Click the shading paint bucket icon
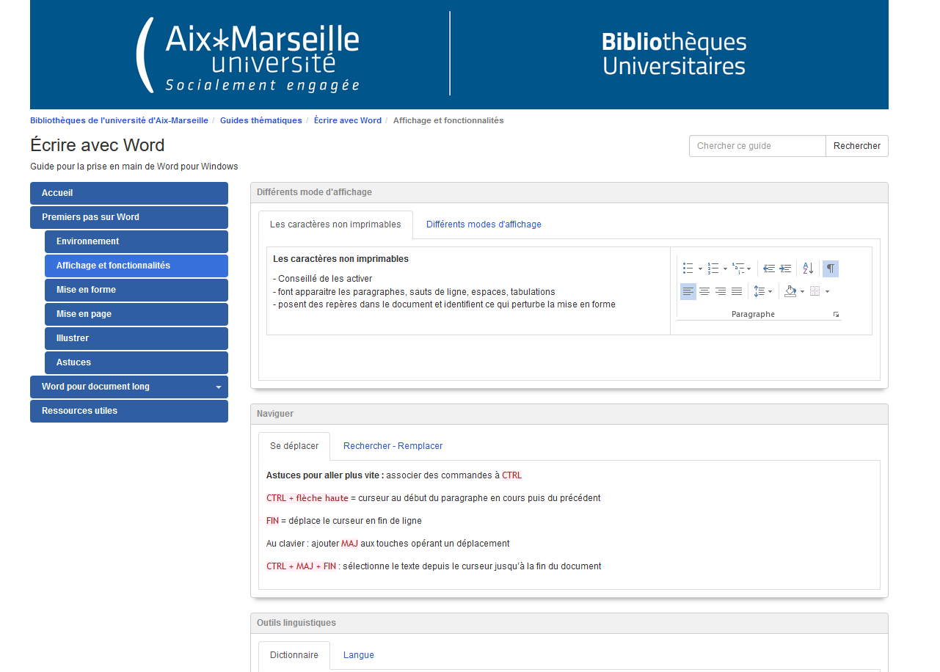This screenshot has width=940, height=672. 790,291
